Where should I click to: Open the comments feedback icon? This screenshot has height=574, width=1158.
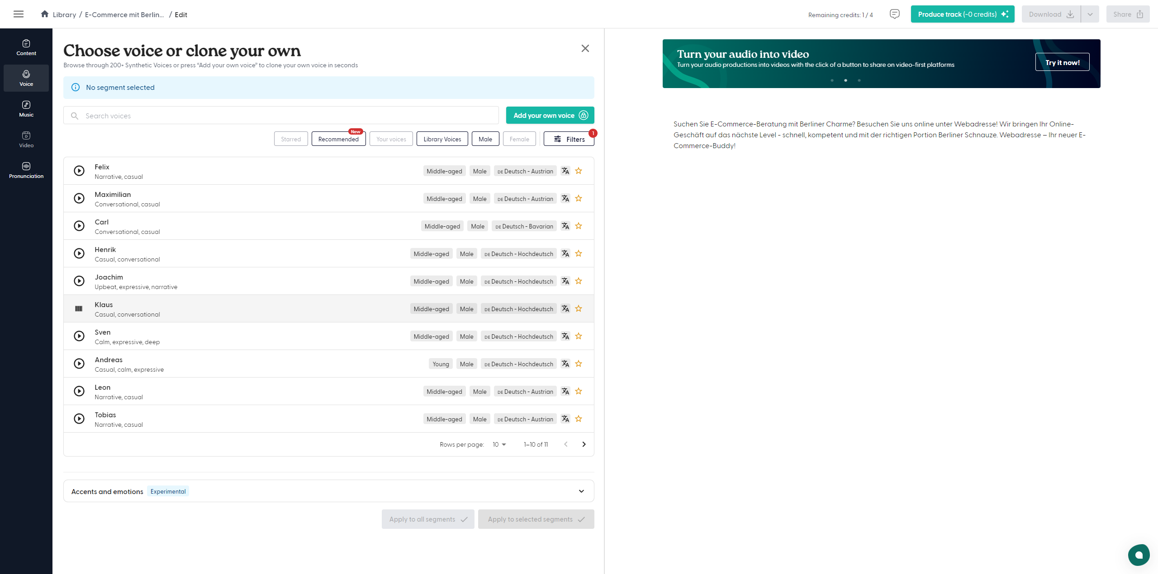coord(894,14)
